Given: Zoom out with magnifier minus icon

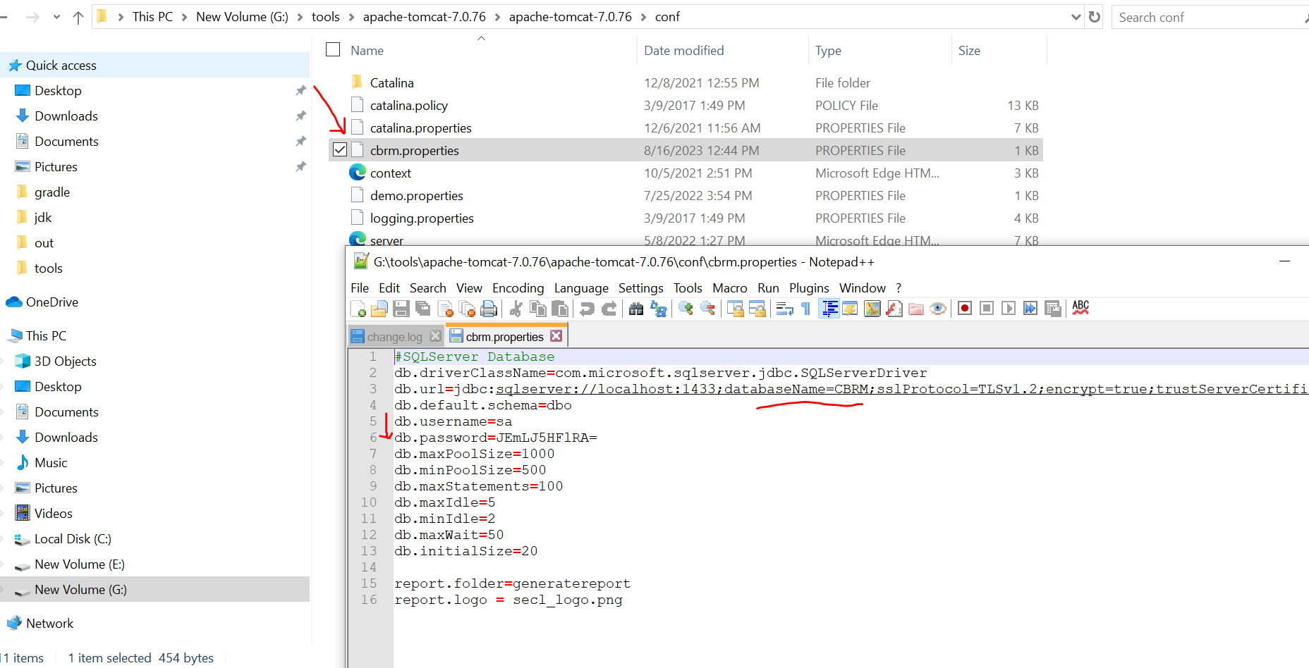Looking at the screenshot, I should coord(707,309).
